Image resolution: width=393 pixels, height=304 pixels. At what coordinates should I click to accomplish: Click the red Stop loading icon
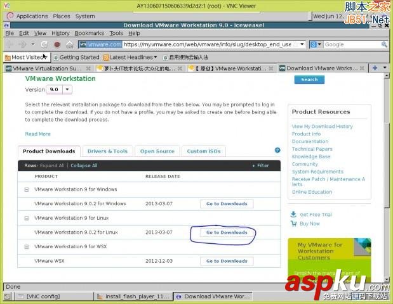point(57,44)
